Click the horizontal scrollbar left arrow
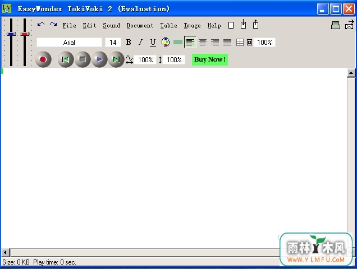 [6, 252]
